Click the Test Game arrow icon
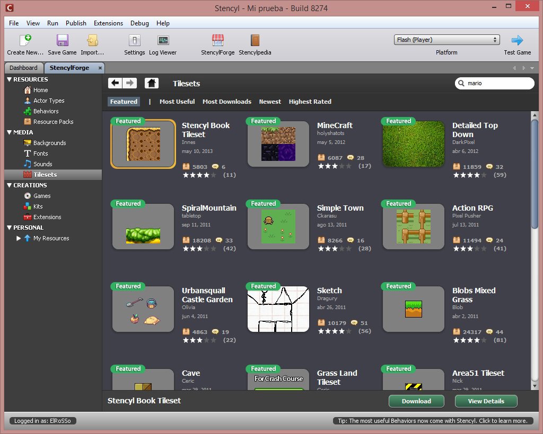 (517, 40)
